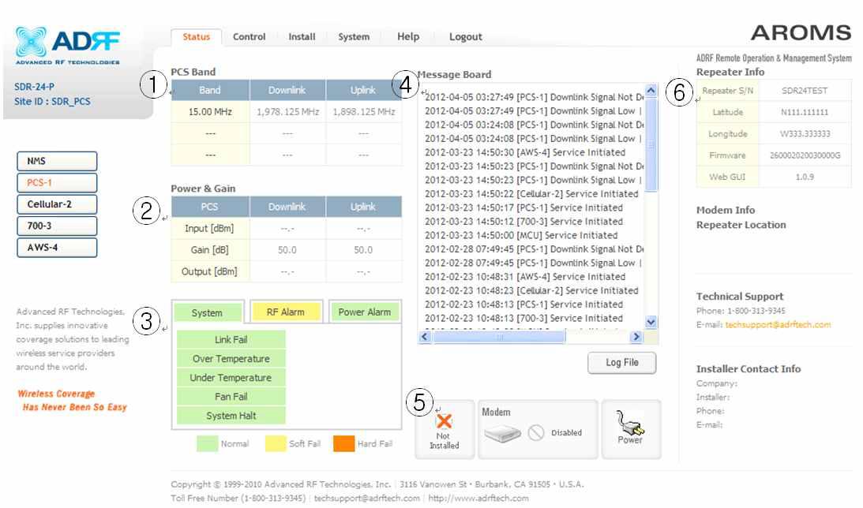Open the Control tab
This screenshot has height=508, width=863.
pyautogui.click(x=249, y=37)
